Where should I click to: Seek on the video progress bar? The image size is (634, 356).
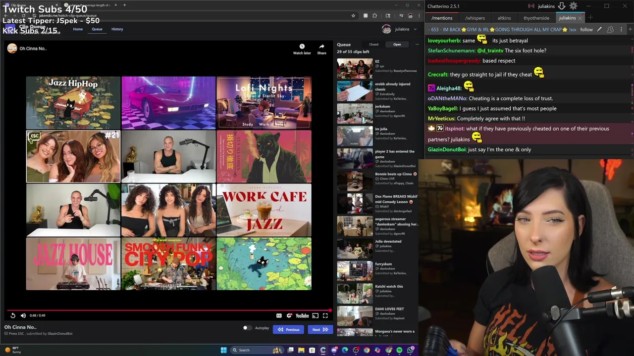pyautogui.click(x=169, y=311)
